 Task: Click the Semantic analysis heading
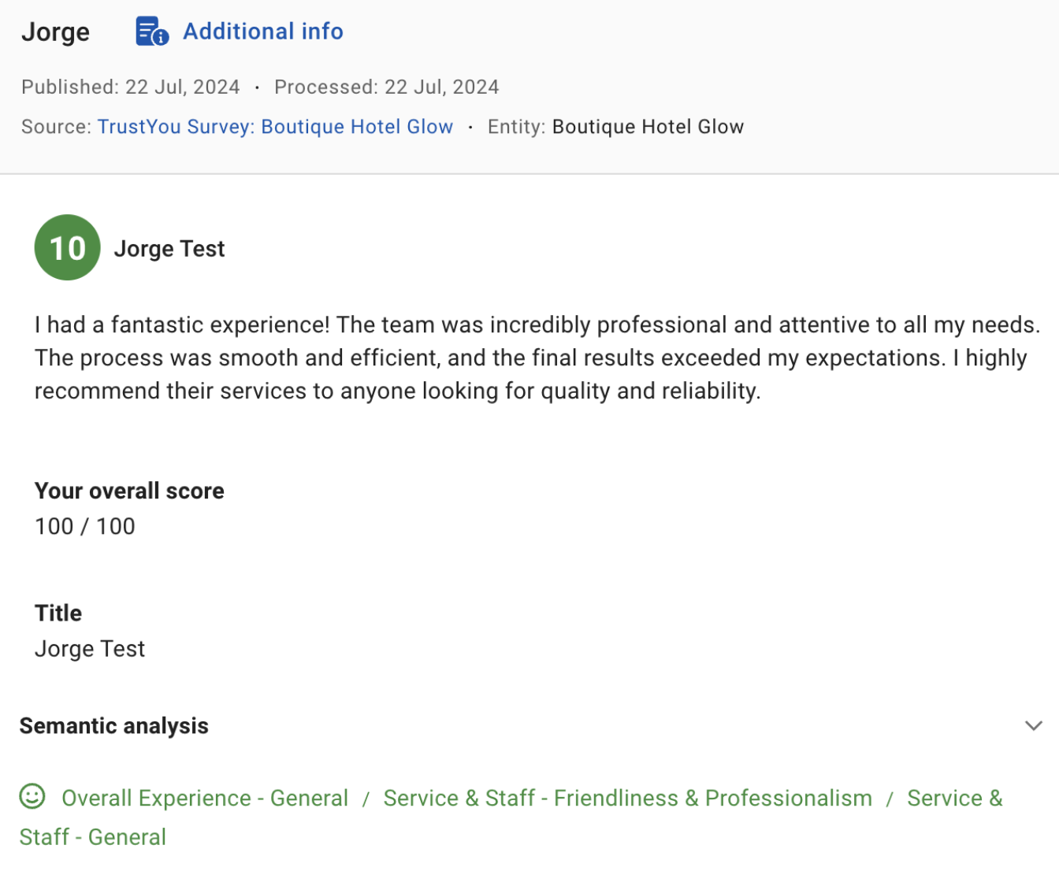(x=114, y=725)
